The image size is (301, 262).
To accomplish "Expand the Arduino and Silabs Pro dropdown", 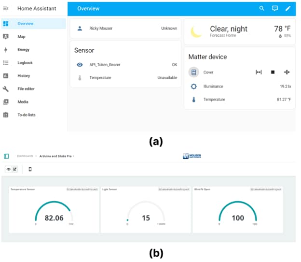I will [57, 156].
